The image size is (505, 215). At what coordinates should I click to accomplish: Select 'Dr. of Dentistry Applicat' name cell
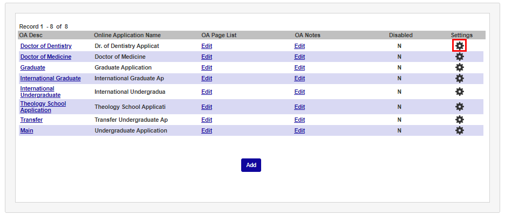pos(127,46)
